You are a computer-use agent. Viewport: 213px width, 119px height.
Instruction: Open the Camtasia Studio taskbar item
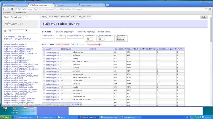point(110,117)
